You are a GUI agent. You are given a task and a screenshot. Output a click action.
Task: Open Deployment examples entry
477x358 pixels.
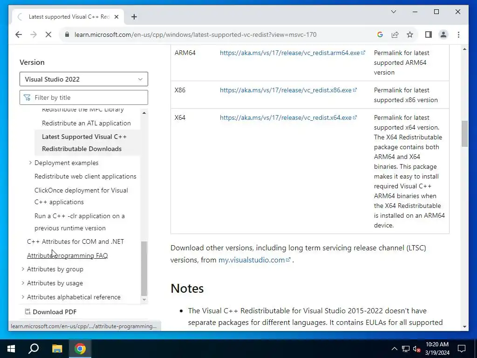(x=66, y=163)
